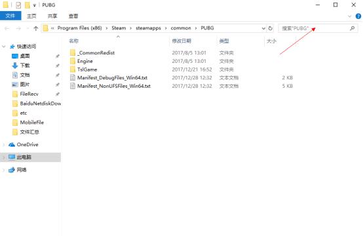363x236 pixels.
Task: Open etc folder in navigation pane
Action: (x=24, y=113)
